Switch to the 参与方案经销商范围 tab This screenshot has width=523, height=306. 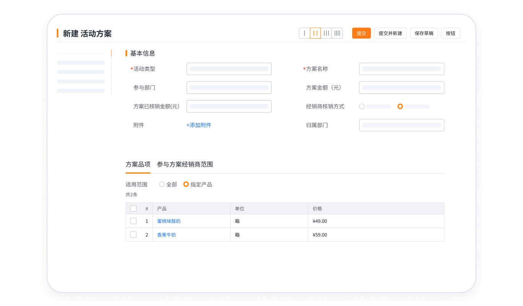coord(185,164)
